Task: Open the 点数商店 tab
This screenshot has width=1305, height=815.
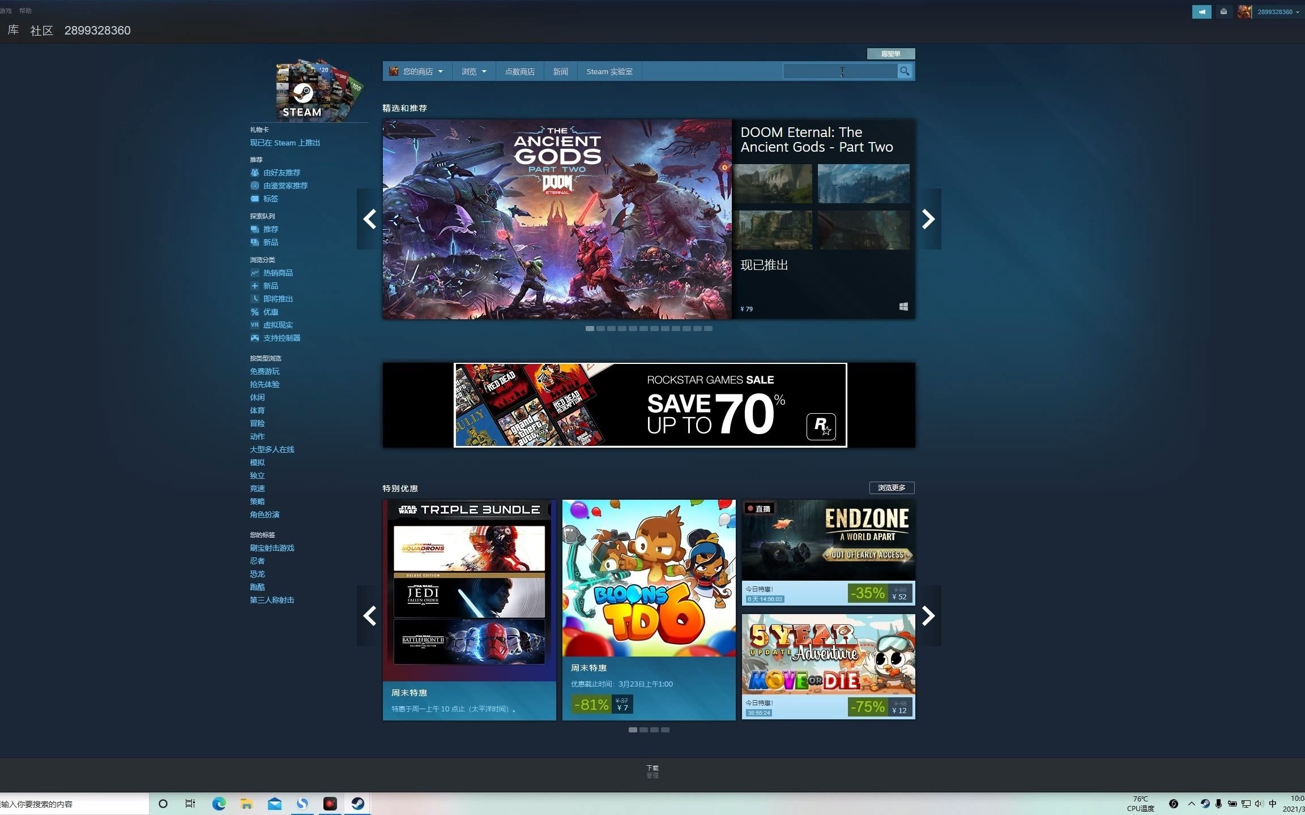Action: [x=519, y=71]
